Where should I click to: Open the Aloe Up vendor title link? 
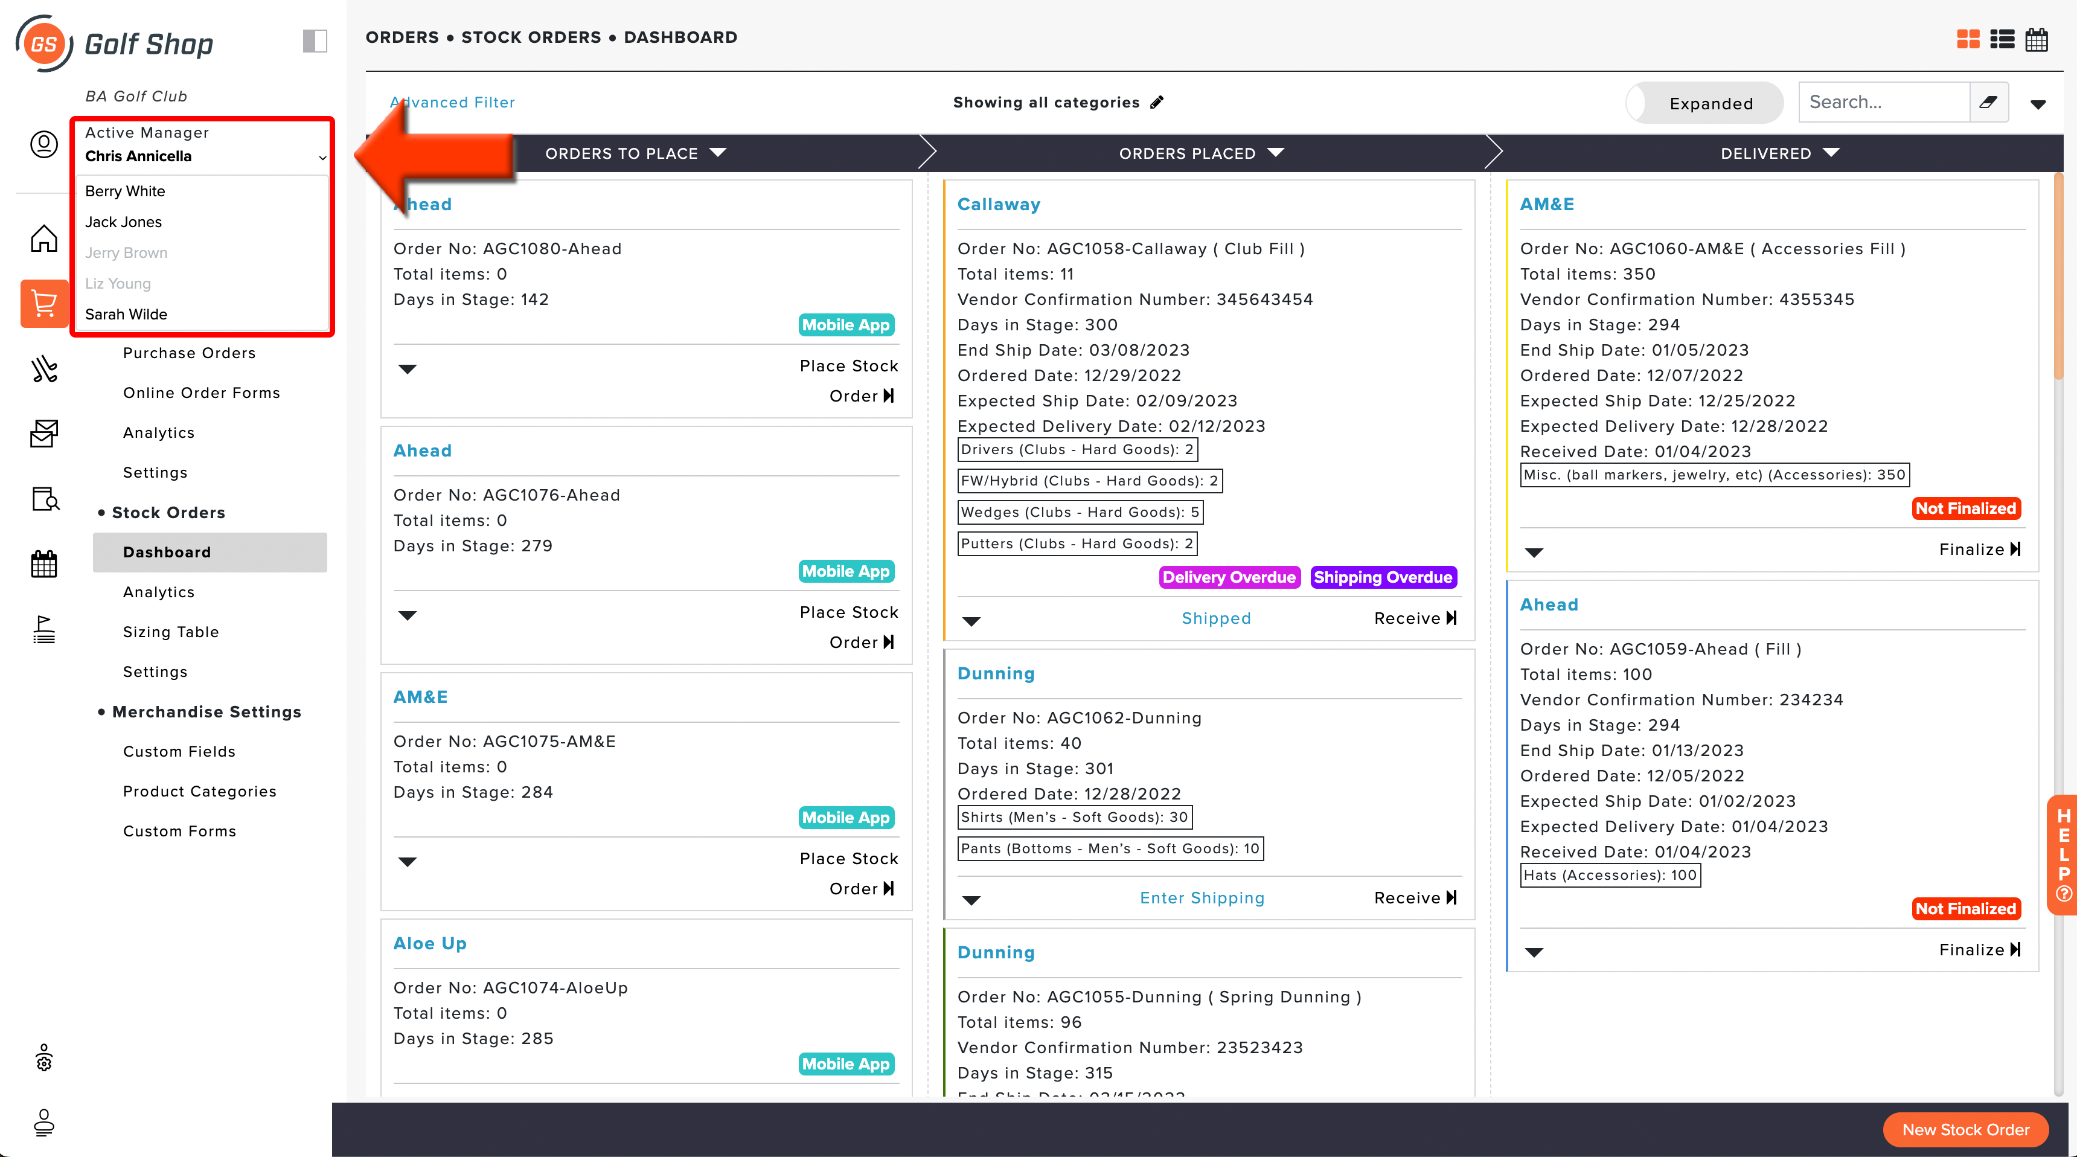click(430, 943)
